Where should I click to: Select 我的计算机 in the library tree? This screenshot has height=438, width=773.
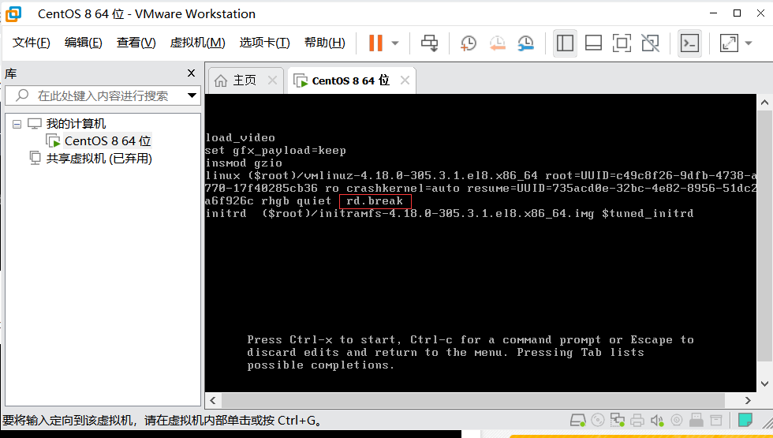(76, 123)
